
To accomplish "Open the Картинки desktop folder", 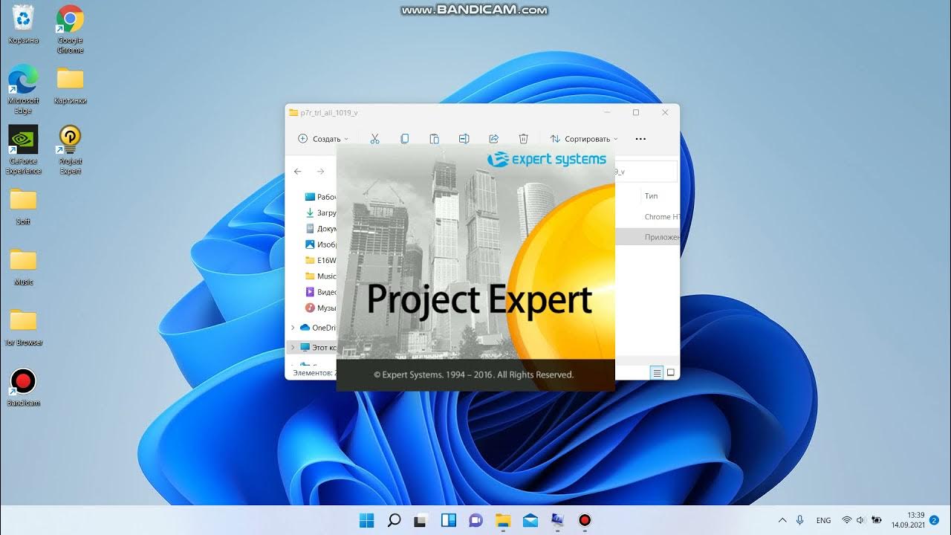I will click(70, 85).
